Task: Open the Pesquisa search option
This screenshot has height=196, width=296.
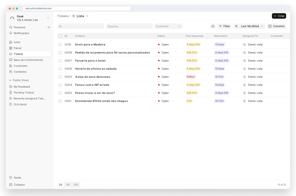Action: pos(29,27)
